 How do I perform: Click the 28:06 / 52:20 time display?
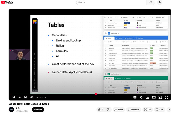pyautogui.click(x=41, y=97)
